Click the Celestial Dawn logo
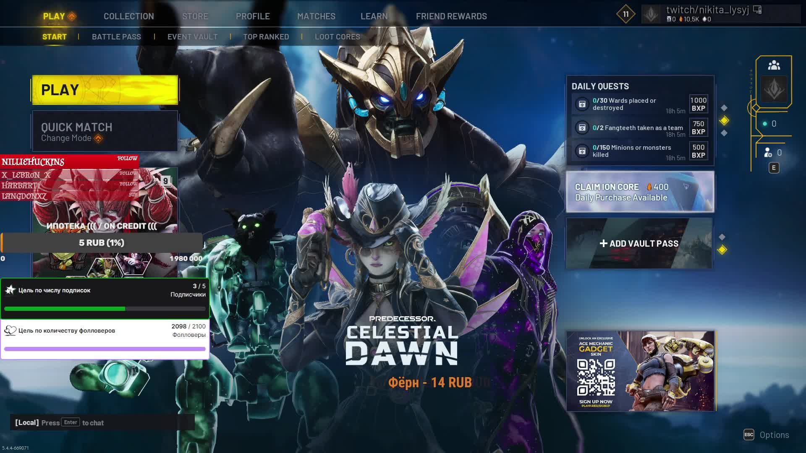 [x=402, y=341]
